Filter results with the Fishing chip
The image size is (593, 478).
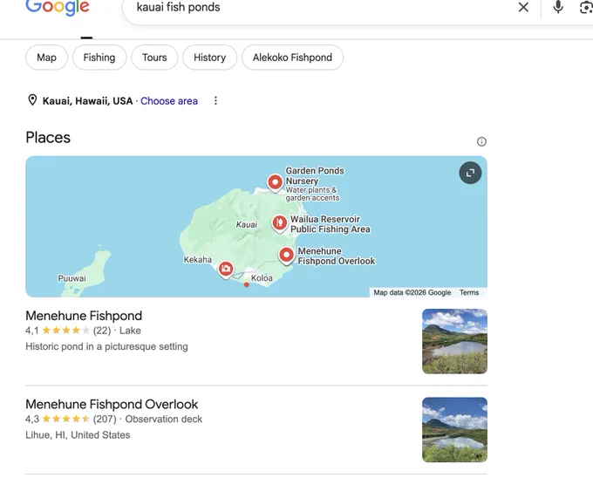tap(99, 58)
